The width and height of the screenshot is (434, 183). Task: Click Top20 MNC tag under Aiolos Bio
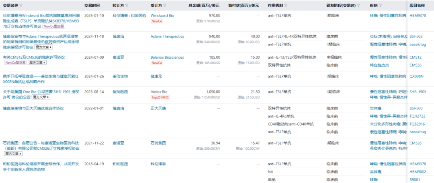click(x=160, y=97)
